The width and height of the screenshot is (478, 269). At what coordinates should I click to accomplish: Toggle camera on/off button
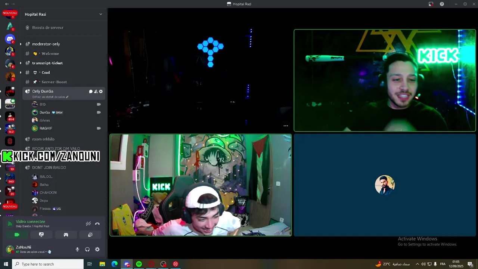point(17,235)
